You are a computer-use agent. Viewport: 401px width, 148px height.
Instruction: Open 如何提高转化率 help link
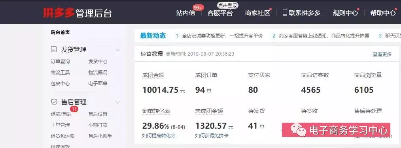click(159, 136)
